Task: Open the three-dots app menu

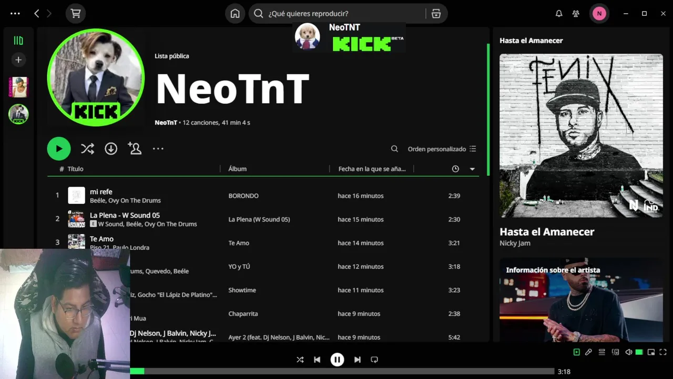Action: tap(15, 14)
